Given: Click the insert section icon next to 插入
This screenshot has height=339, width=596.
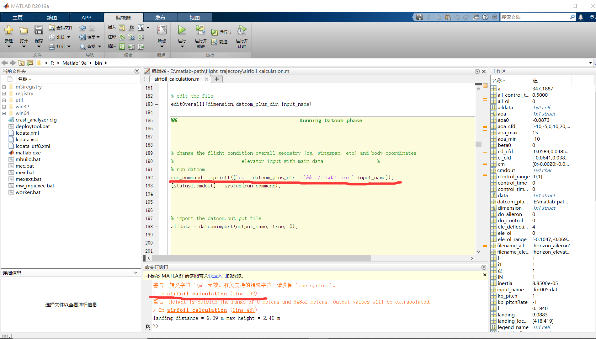Looking at the screenshot, I should [122, 28].
